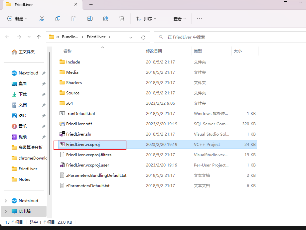
Task: Select the FriedLiver.sdf file
Action: click(x=158, y=124)
